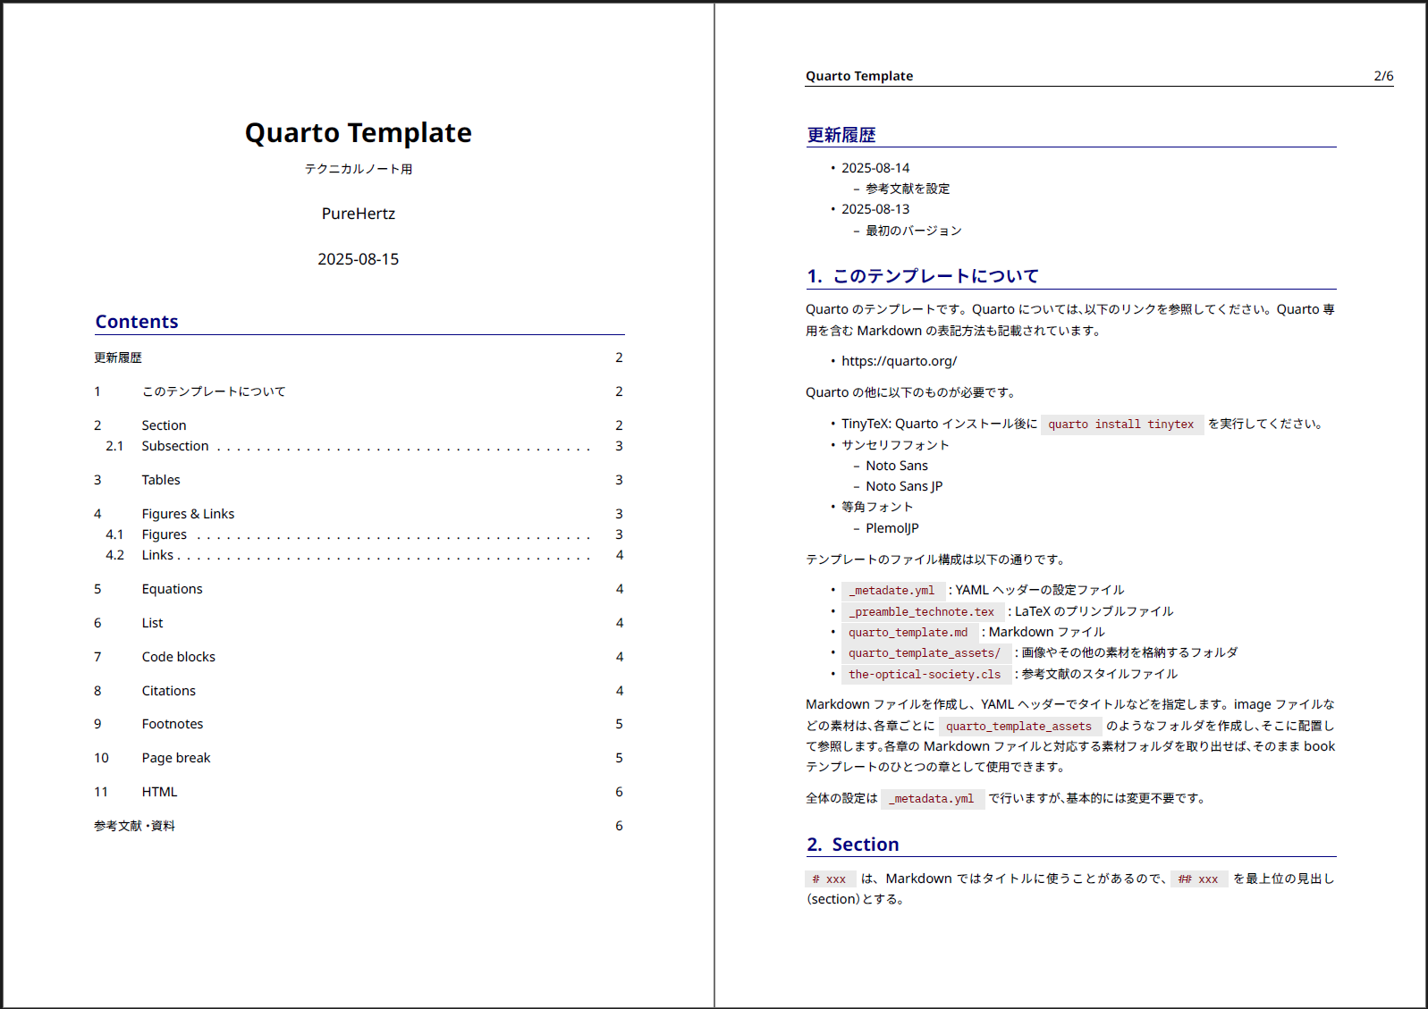The width and height of the screenshot is (1428, 1009).
Task: Click the 2. Section heading on page 2
Action: (x=853, y=845)
